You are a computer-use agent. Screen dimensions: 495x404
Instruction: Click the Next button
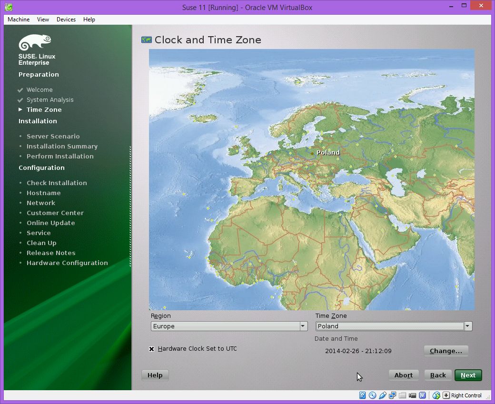pos(468,375)
